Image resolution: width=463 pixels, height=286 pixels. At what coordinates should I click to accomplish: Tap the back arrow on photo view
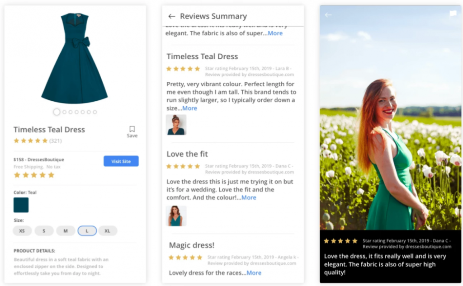point(328,15)
